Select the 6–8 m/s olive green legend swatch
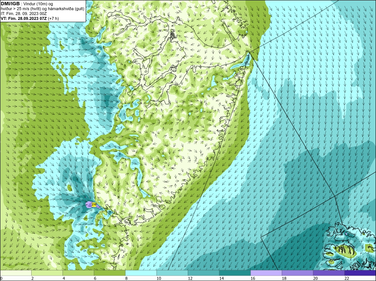This screenshot has height=281, width=376. tap(109, 273)
